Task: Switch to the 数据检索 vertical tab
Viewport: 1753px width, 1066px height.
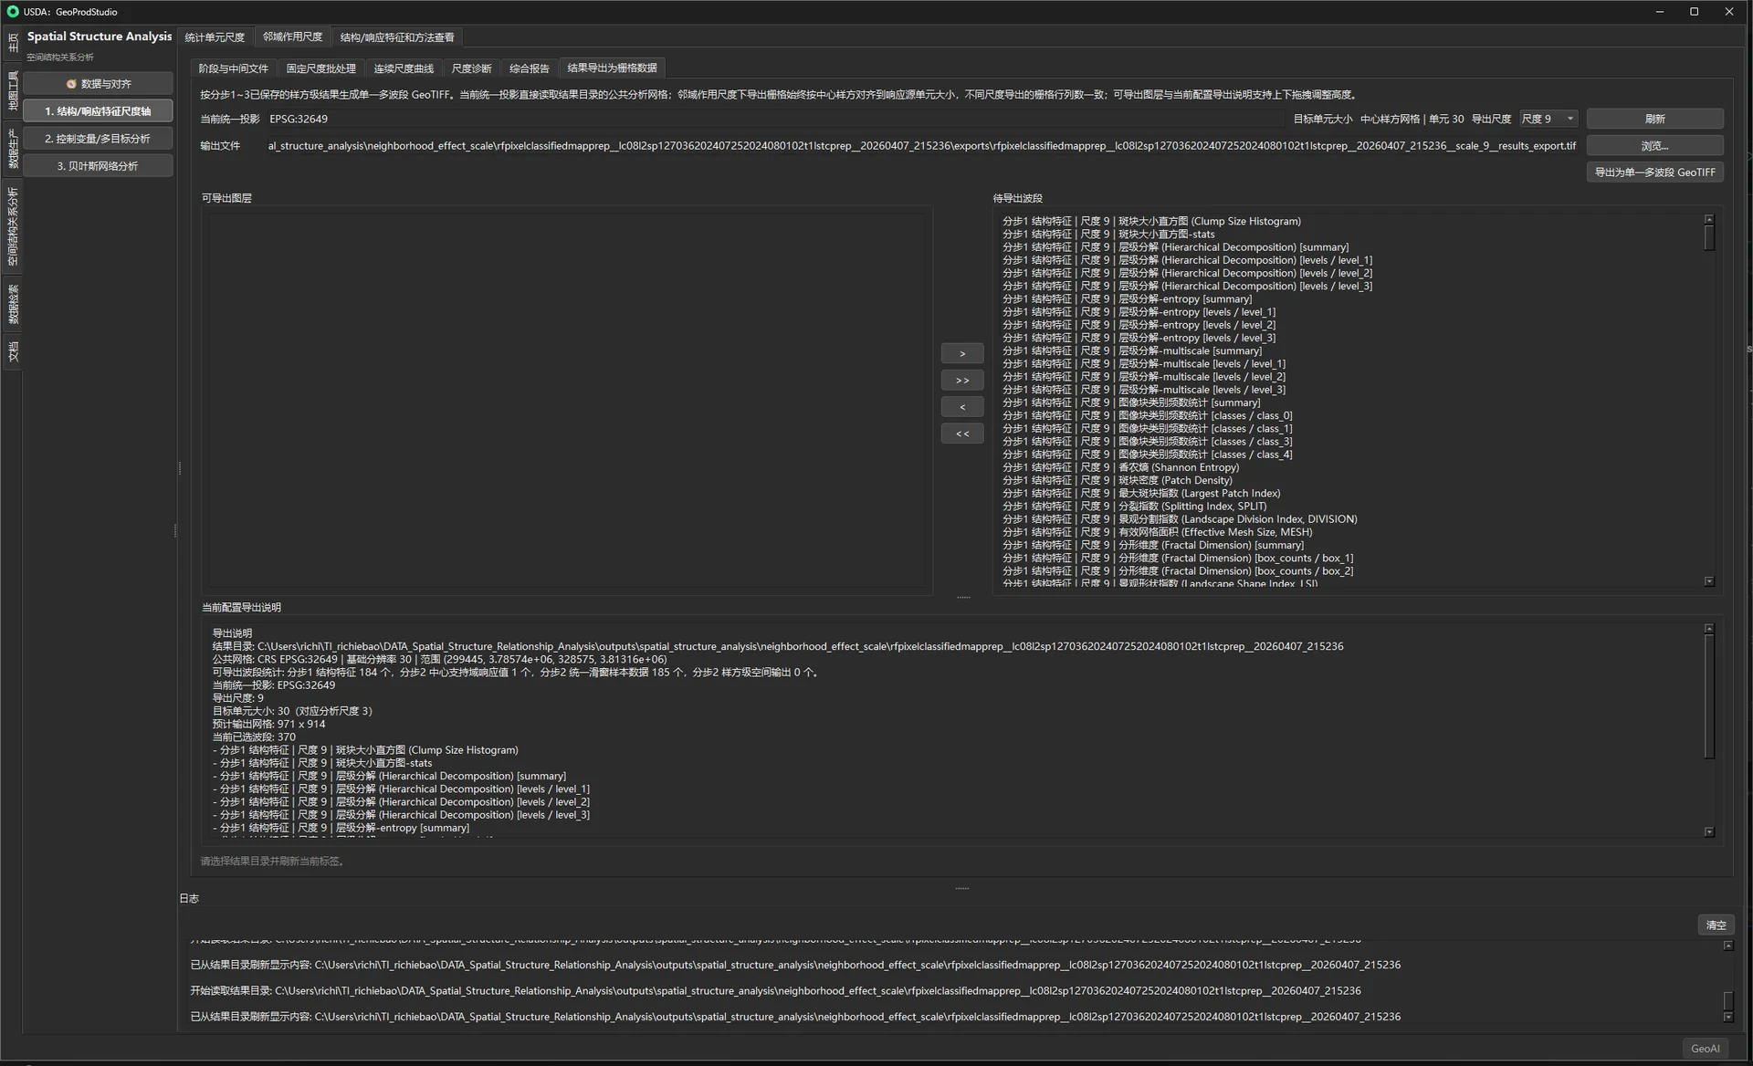Action: pos(13,304)
